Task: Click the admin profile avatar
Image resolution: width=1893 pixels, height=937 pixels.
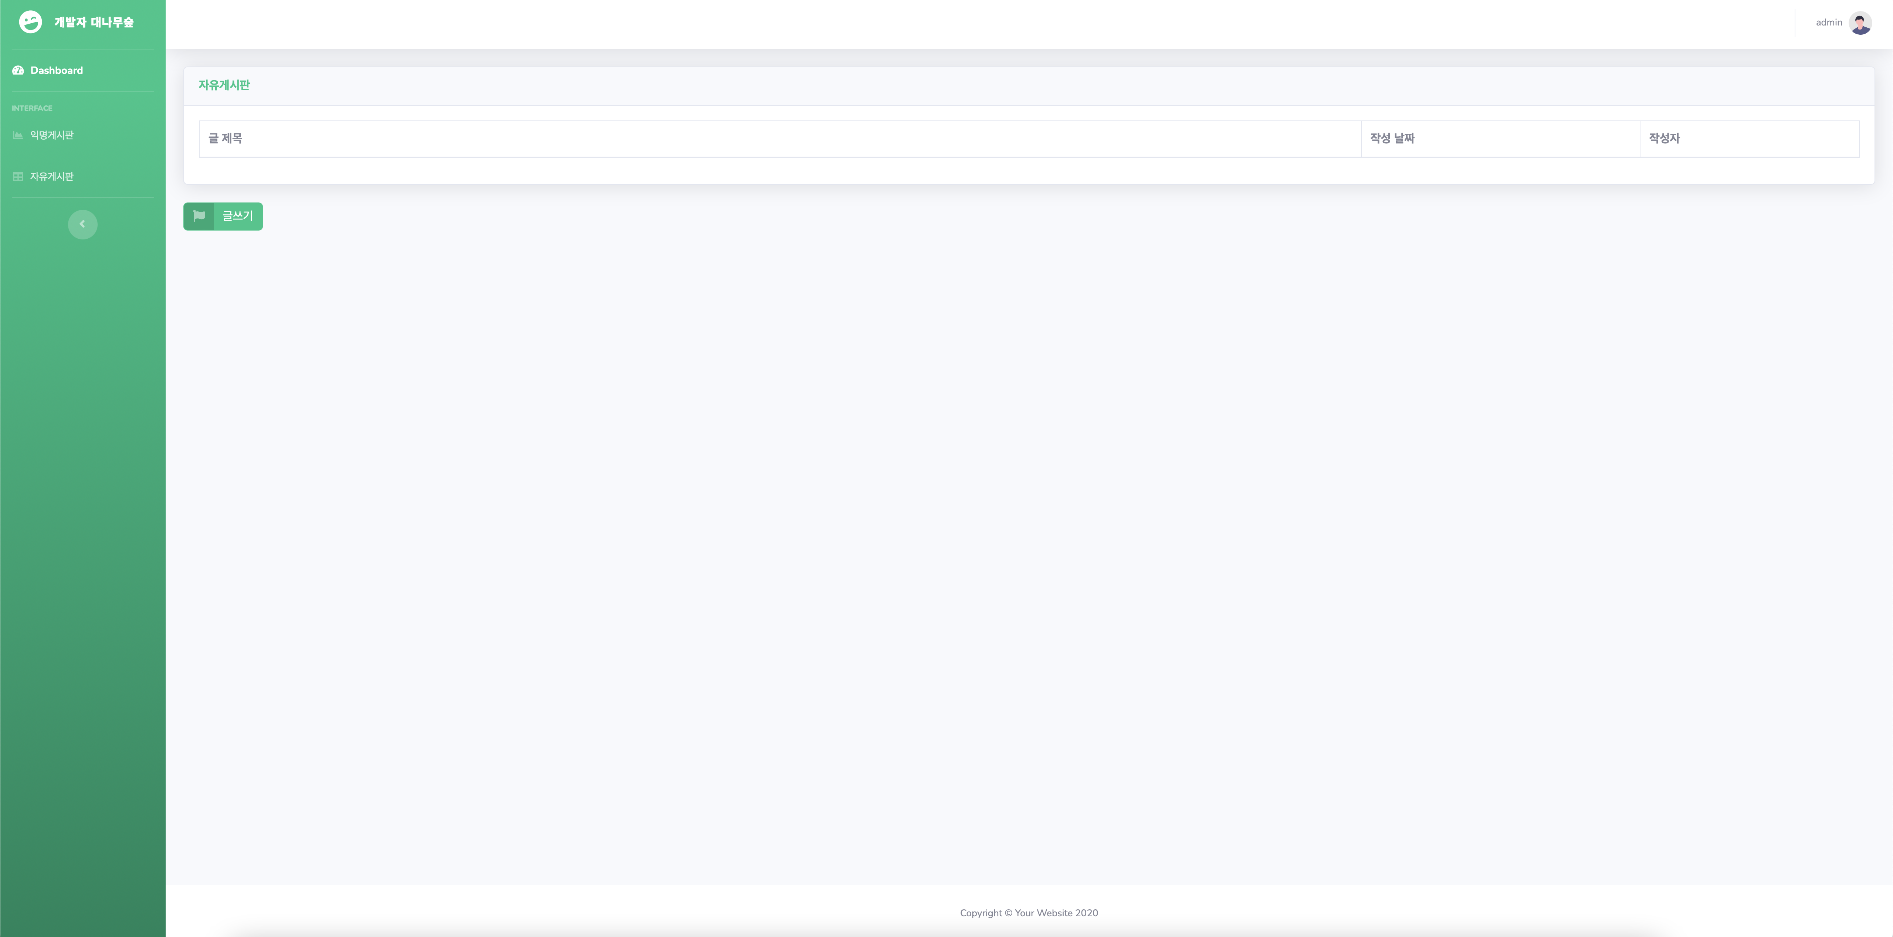Action: pos(1860,23)
